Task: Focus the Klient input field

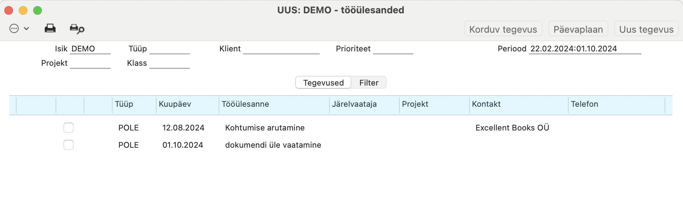Action: (281, 49)
